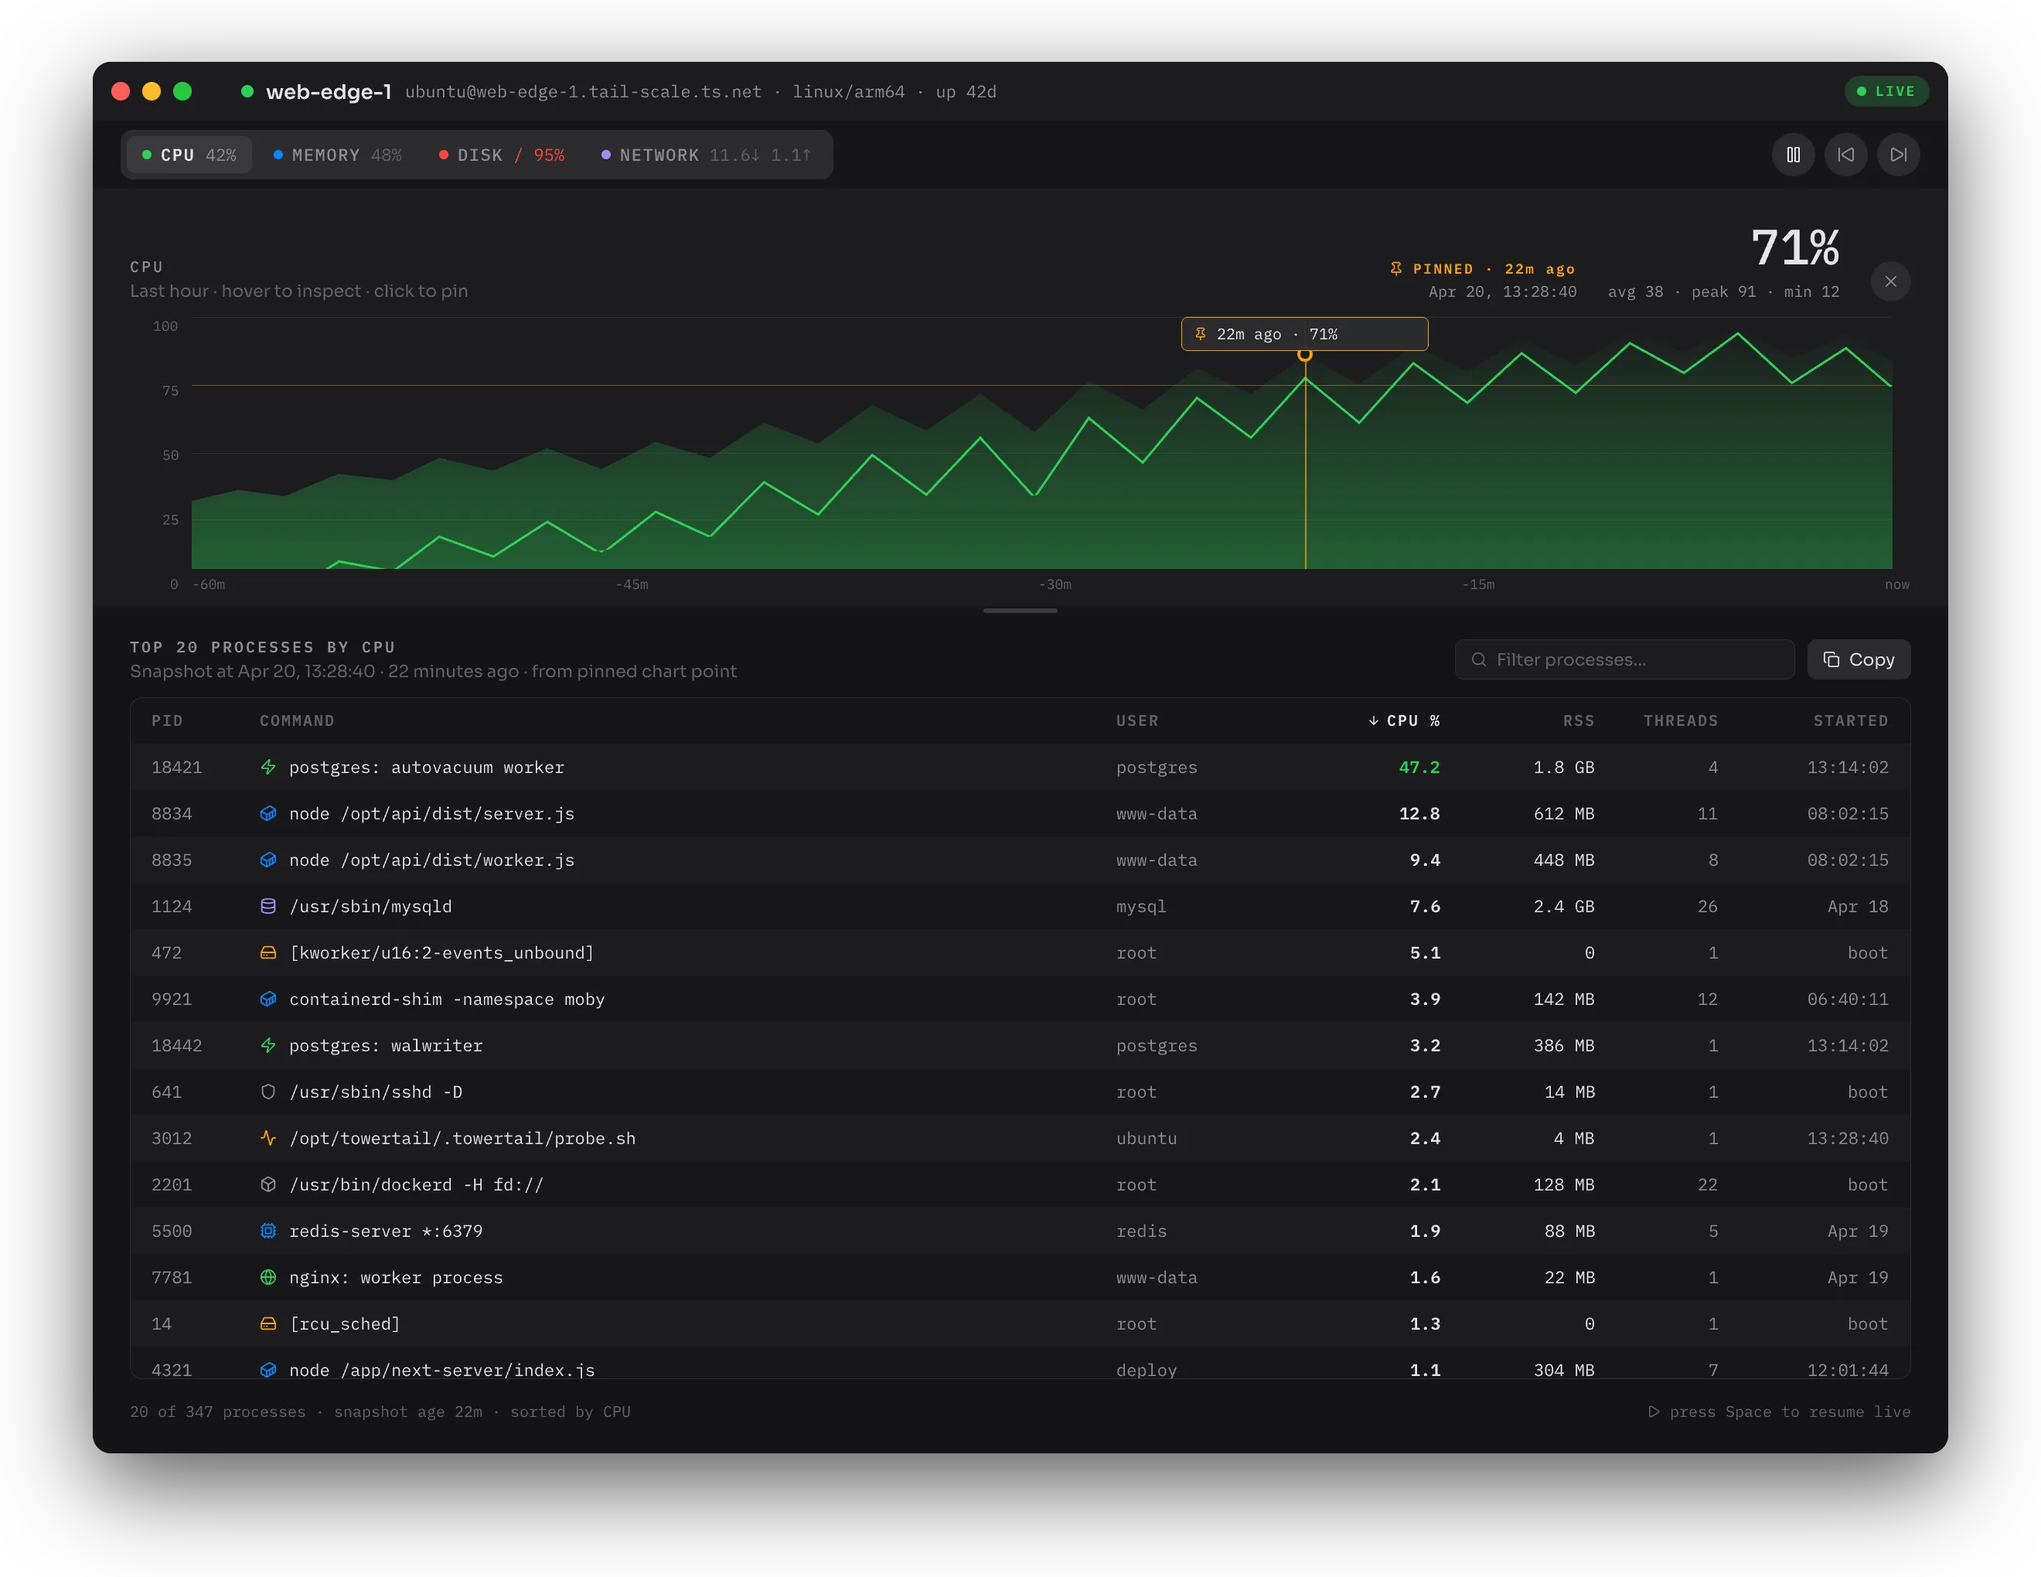Click the pin icon next to PINNED label
The image size is (2041, 1577).
coord(1396,268)
